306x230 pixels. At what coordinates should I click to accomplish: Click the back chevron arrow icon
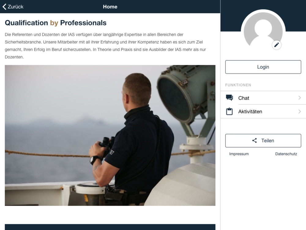pyautogui.click(x=4, y=7)
